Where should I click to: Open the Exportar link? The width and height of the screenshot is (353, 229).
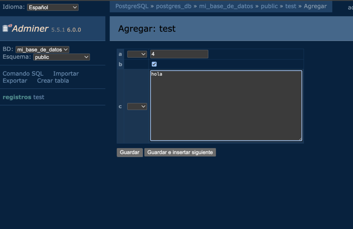pyautogui.click(x=15, y=80)
